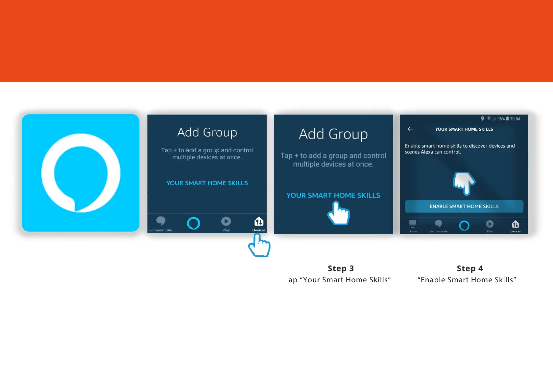Tap Your Smart Home Skills in second panel
The height and width of the screenshot is (388, 553).
tap(207, 183)
